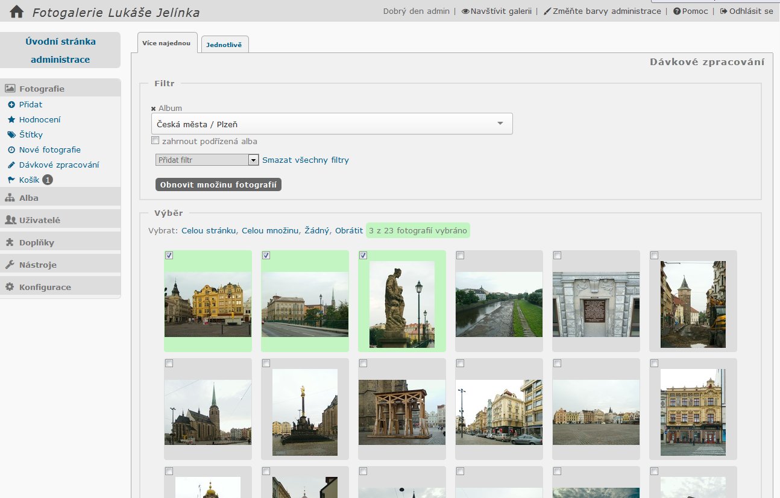The width and height of the screenshot is (780, 498).
Task: Click the pencil icon beside Dávkové zpracování
Action: tap(11, 165)
